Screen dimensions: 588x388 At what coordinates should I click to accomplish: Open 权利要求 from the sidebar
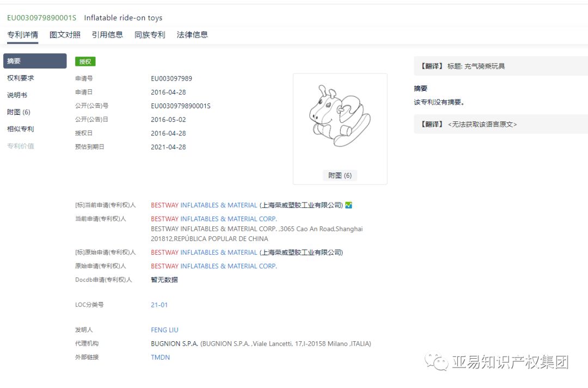[20, 78]
